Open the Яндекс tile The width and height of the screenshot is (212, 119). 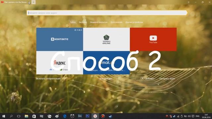click(x=60, y=63)
